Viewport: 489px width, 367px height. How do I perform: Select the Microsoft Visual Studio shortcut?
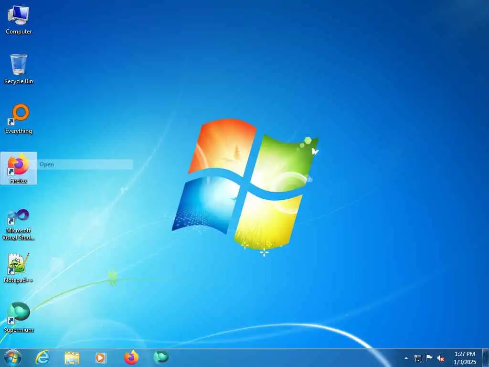click(x=19, y=225)
